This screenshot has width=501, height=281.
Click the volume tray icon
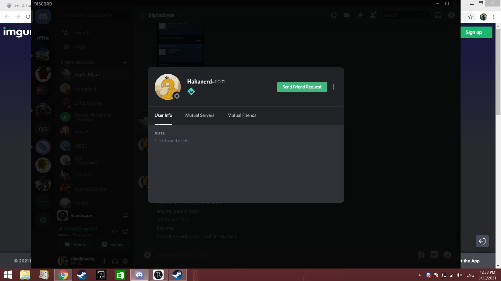(x=460, y=275)
